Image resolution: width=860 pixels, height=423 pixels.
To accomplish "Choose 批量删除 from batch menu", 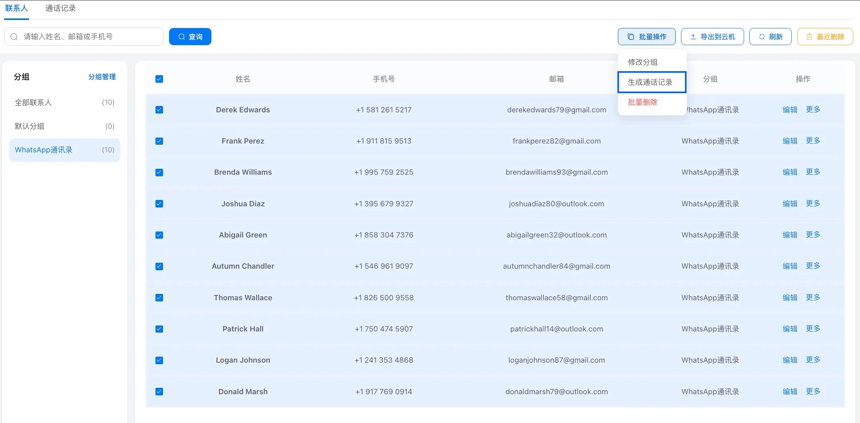I will pyautogui.click(x=652, y=102).
